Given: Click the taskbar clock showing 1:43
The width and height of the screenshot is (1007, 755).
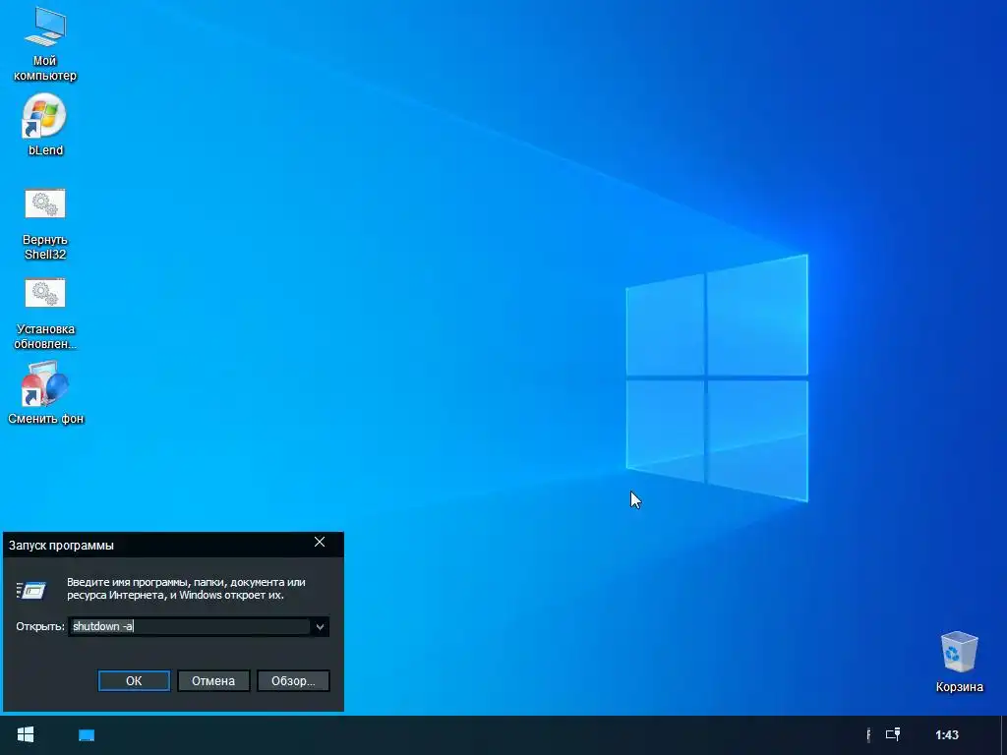Looking at the screenshot, I should (947, 735).
